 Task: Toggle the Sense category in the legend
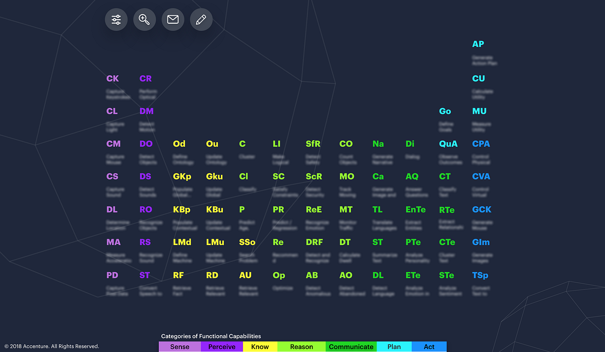pos(179,346)
